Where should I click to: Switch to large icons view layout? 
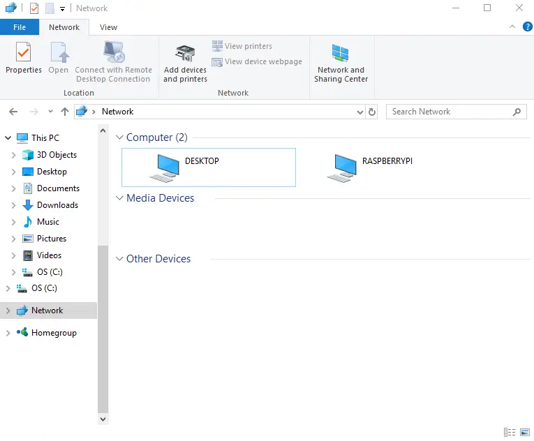click(525, 432)
